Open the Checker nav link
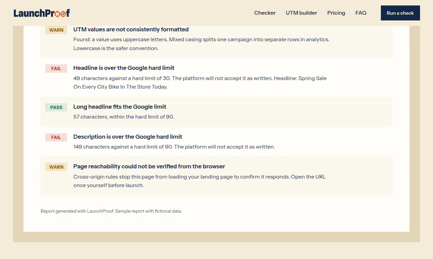433x259 pixels. tap(265, 13)
